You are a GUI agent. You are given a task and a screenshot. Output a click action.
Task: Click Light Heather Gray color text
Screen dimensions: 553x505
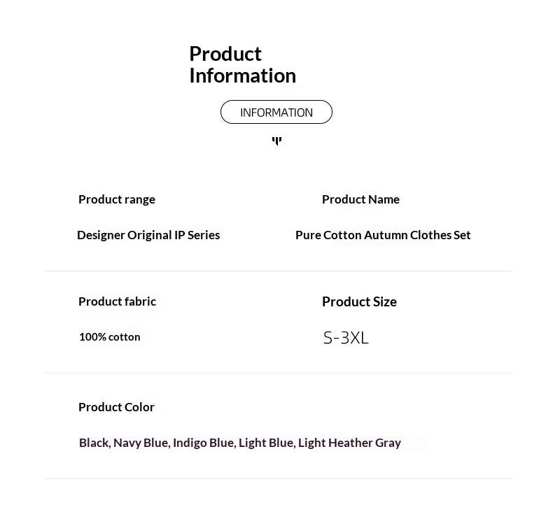[x=349, y=443]
